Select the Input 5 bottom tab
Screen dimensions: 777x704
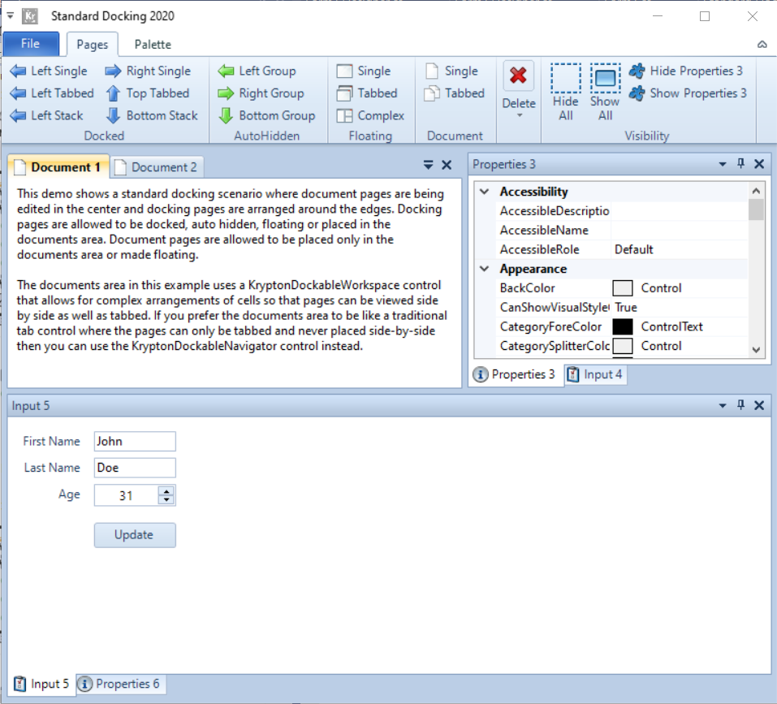tap(41, 685)
